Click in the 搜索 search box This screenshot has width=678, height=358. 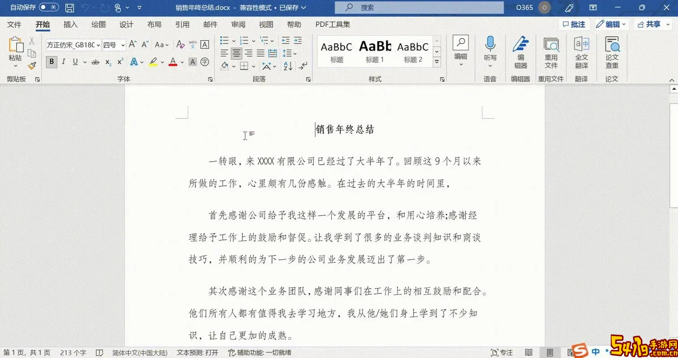click(419, 8)
